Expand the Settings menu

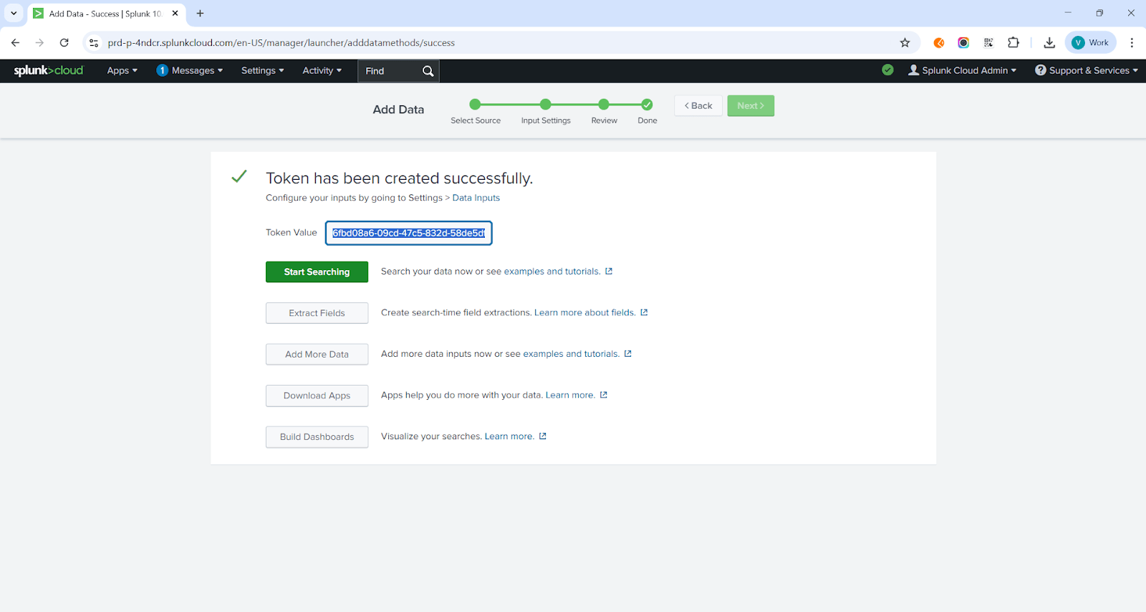point(262,70)
